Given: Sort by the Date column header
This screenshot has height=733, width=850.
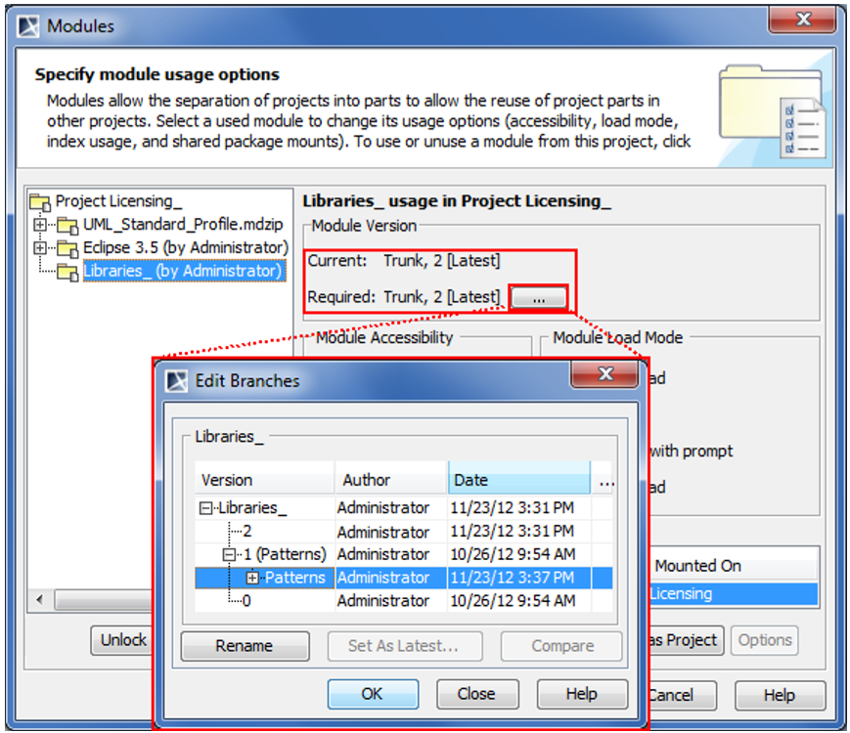Looking at the screenshot, I should click(x=519, y=480).
